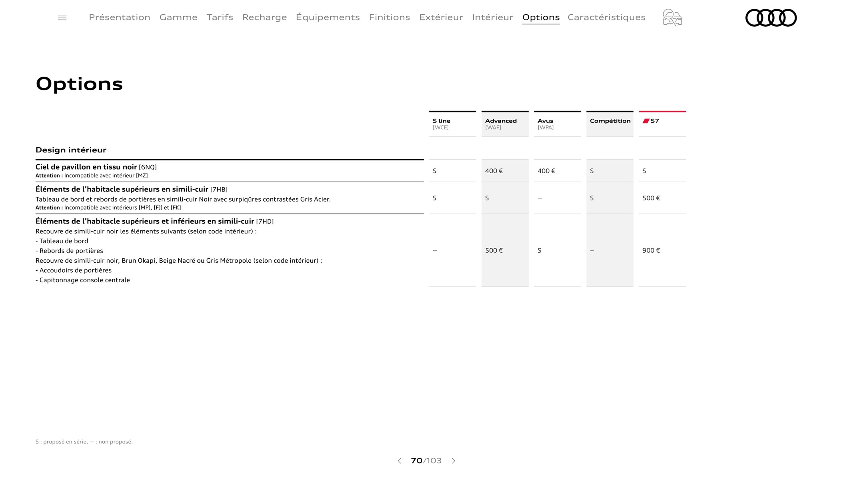Click S in Avus column for 7HD
853x479 pixels.
(539, 250)
